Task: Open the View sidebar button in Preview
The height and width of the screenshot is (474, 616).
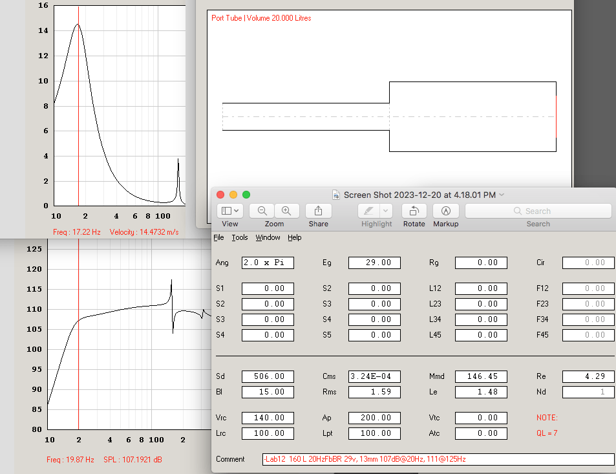Action: (x=230, y=211)
